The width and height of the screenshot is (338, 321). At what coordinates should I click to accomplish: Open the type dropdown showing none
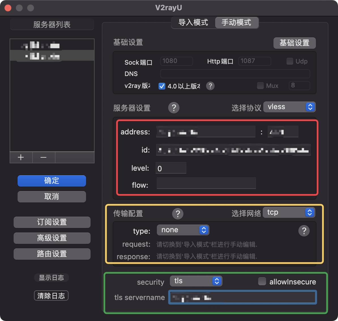tap(183, 230)
